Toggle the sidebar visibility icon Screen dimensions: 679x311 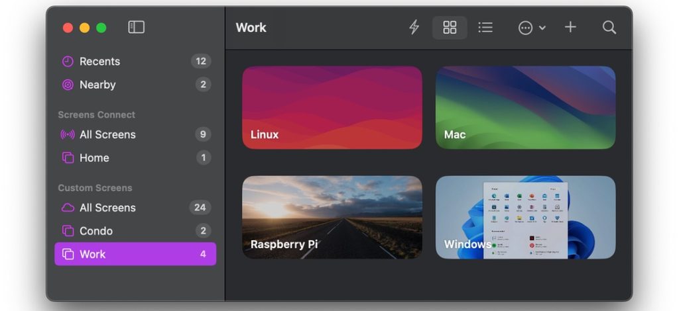coord(136,27)
